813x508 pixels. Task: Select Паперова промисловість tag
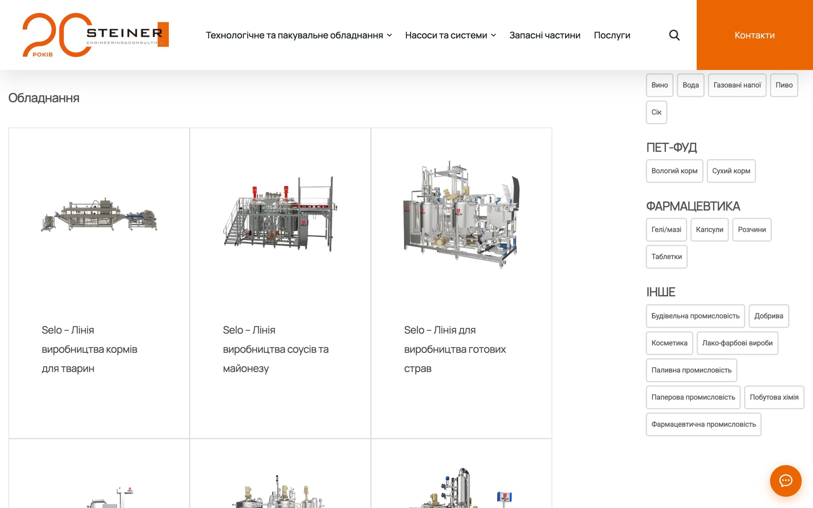[693, 398]
